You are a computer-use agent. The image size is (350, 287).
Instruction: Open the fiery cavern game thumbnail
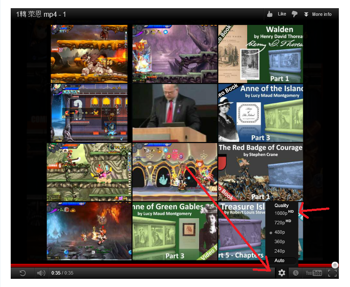pyautogui.click(x=89, y=231)
